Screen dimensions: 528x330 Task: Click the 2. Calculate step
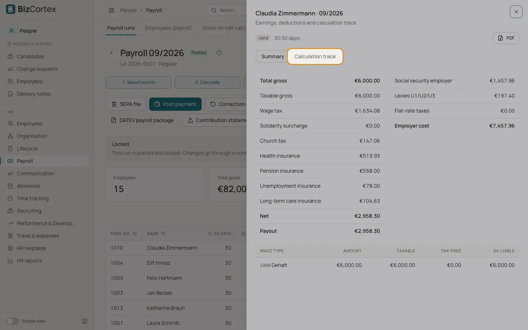pyautogui.click(x=208, y=82)
